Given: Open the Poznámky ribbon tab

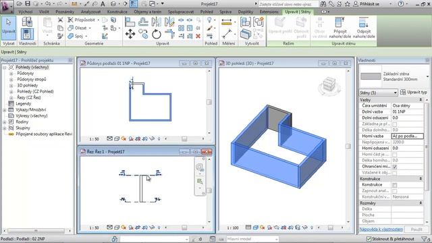Looking at the screenshot, I should point(65,12).
